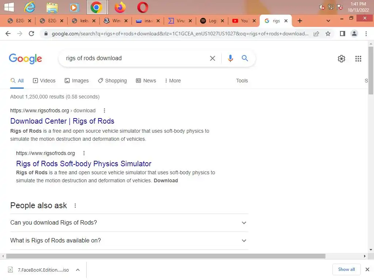Click the horizontal scrollbar right arrow
This screenshot has height=280, width=374.
(x=365, y=256)
